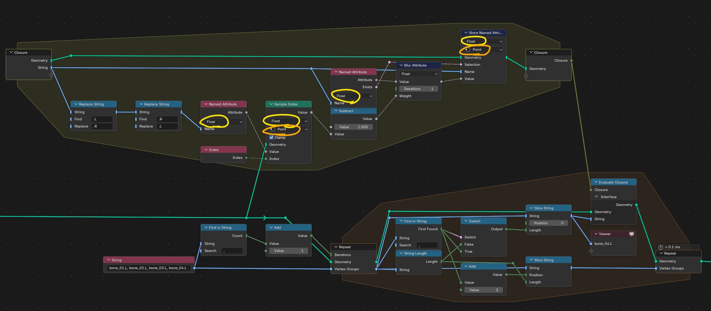Image resolution: width=711 pixels, height=311 pixels.
Task: Click the Output socket of the Switch node
Action: pyautogui.click(x=506, y=229)
